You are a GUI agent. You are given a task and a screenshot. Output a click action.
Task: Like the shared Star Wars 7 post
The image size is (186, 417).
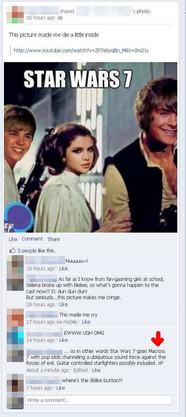13,239
